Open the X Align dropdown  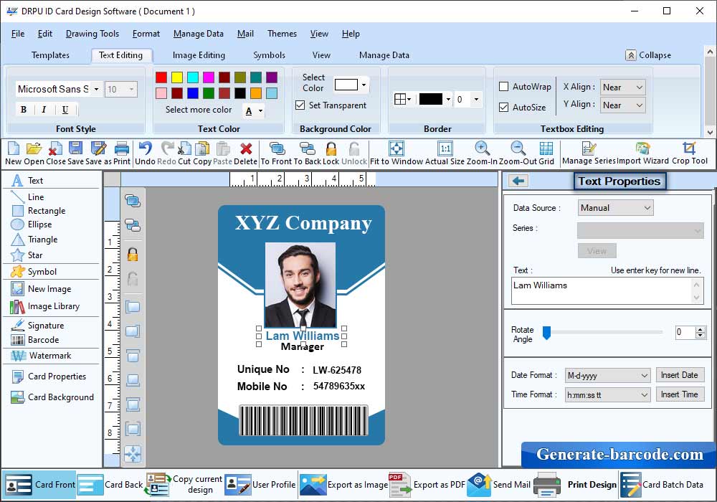pos(622,87)
